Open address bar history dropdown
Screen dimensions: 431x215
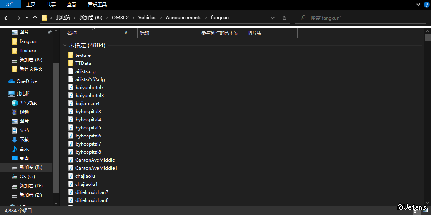[x=272, y=18]
